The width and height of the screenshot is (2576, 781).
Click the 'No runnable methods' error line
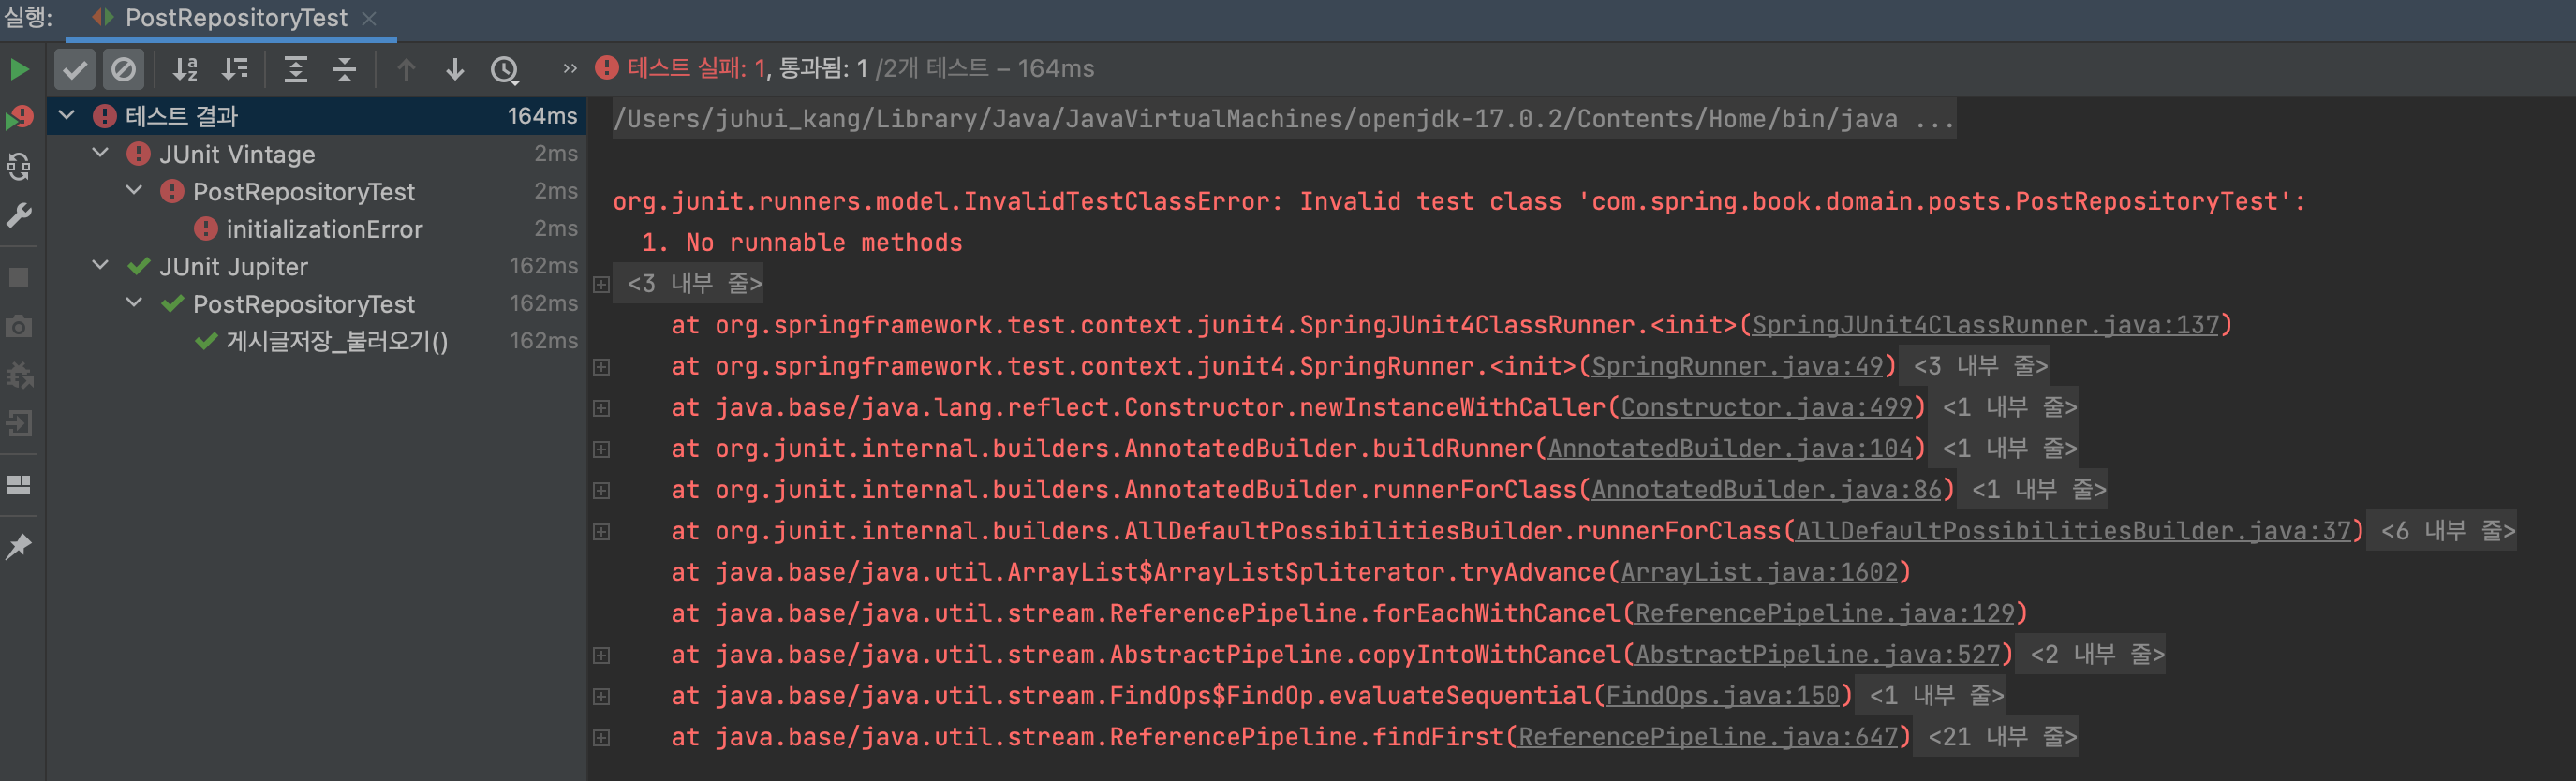[x=823, y=243]
